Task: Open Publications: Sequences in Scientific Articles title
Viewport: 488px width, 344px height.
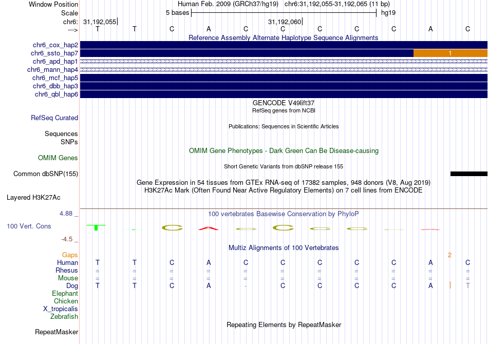Action: (284, 126)
